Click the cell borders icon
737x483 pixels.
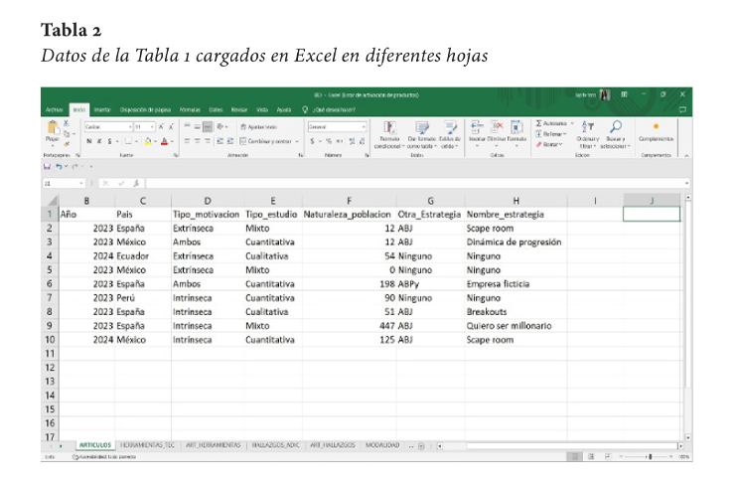[x=128, y=141]
